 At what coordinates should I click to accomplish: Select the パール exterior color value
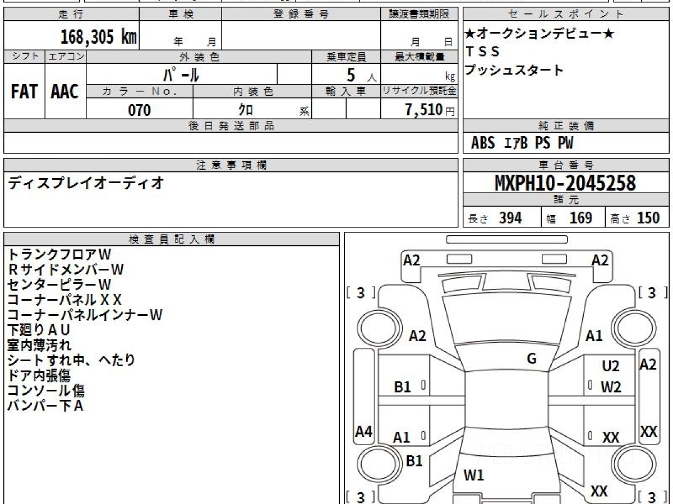[x=181, y=74]
